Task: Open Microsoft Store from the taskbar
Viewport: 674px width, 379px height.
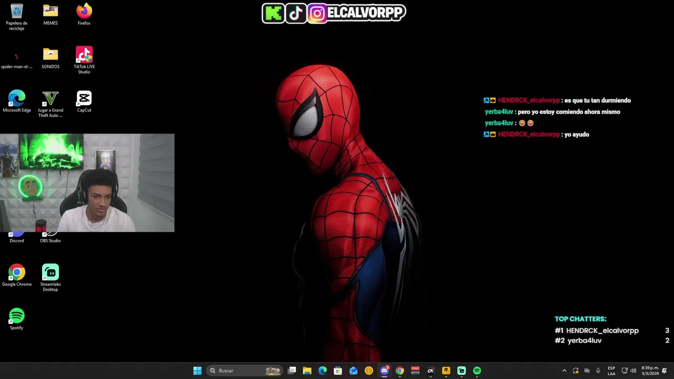Action: click(338, 371)
